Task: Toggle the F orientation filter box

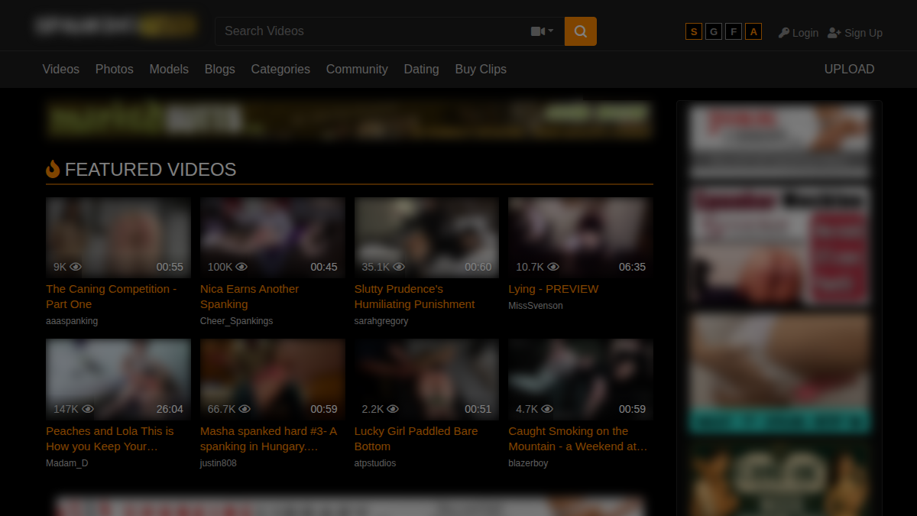Action: [734, 31]
